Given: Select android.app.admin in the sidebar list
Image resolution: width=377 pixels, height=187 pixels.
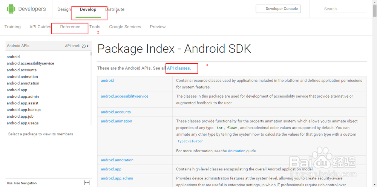Looking at the screenshot, I should click(23, 97).
